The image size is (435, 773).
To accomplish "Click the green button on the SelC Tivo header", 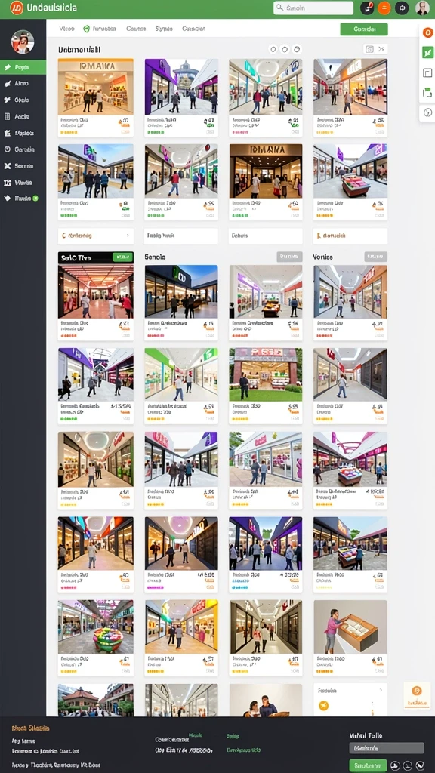I will pos(123,257).
